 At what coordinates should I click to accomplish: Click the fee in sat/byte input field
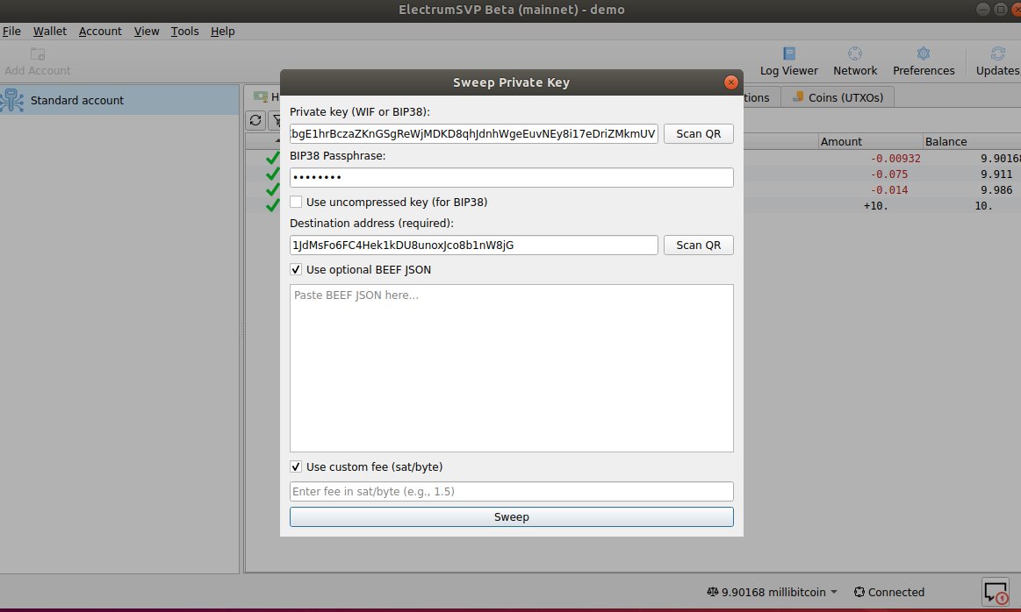click(511, 491)
